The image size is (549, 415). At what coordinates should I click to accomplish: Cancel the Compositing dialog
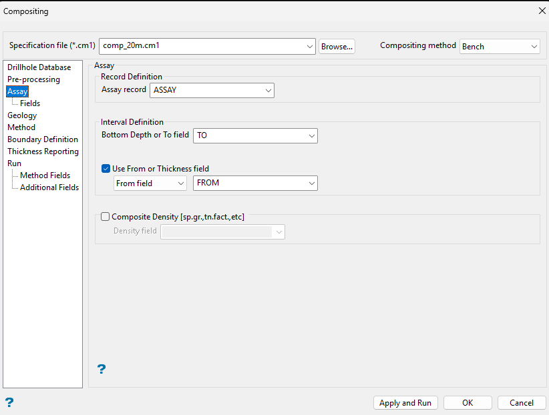[x=522, y=403]
